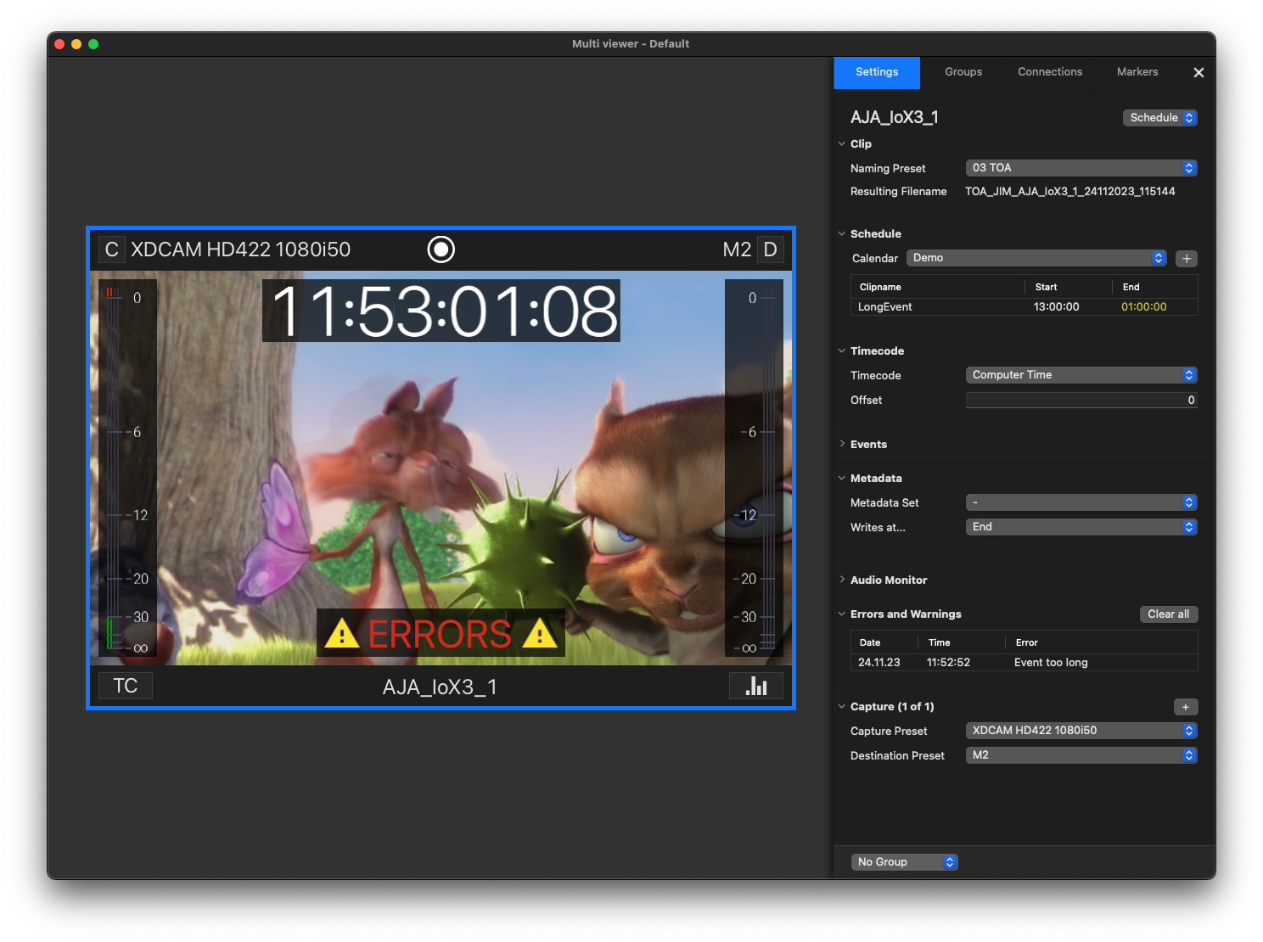Select the Event too long error row
1263x942 pixels.
coord(1024,663)
